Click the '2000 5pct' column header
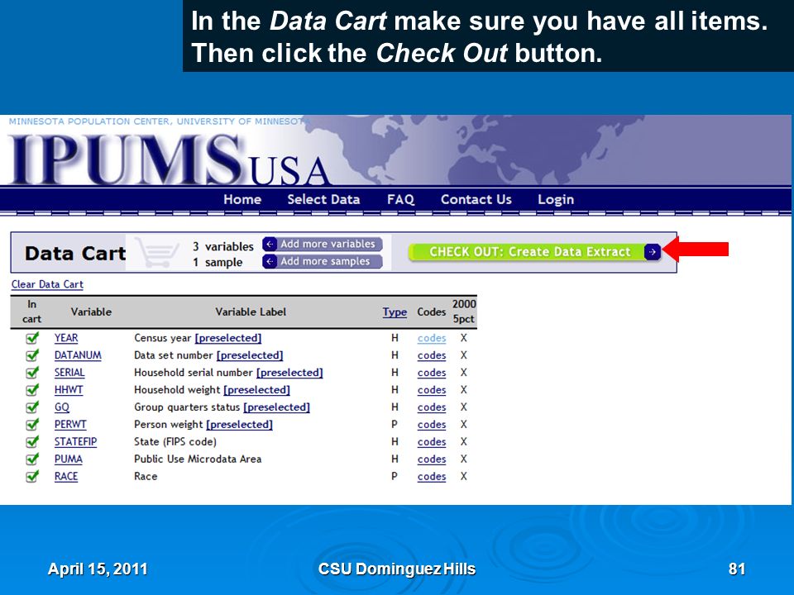 coord(464,312)
